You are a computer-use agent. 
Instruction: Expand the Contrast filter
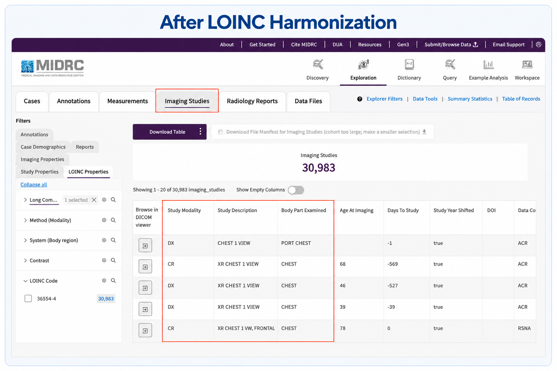[x=25, y=260]
